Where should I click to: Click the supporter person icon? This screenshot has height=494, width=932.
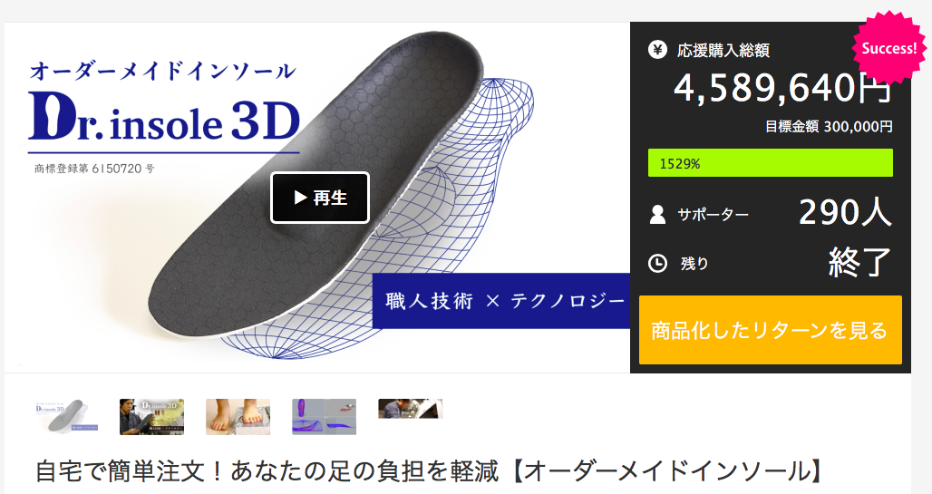(x=657, y=214)
